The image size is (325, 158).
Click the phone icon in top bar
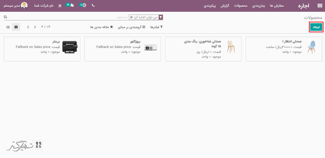point(93,5)
